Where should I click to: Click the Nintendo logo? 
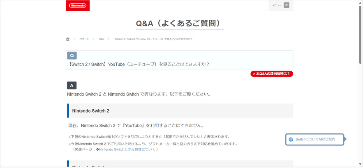[78, 5]
